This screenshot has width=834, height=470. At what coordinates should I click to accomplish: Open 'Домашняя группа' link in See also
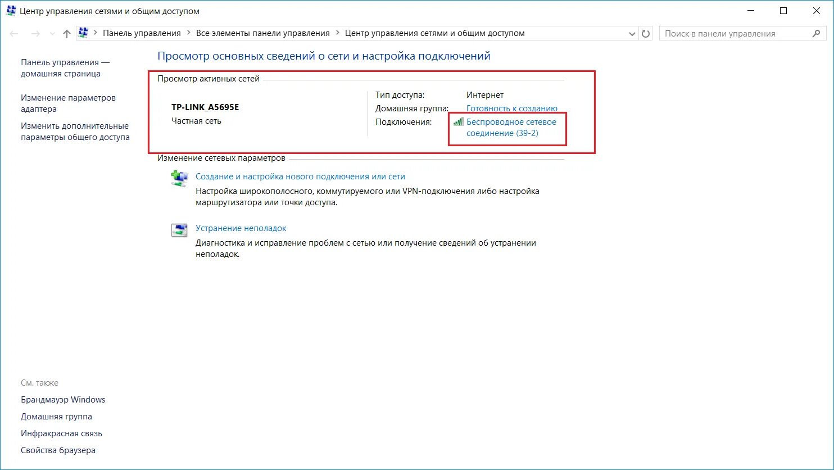click(56, 417)
